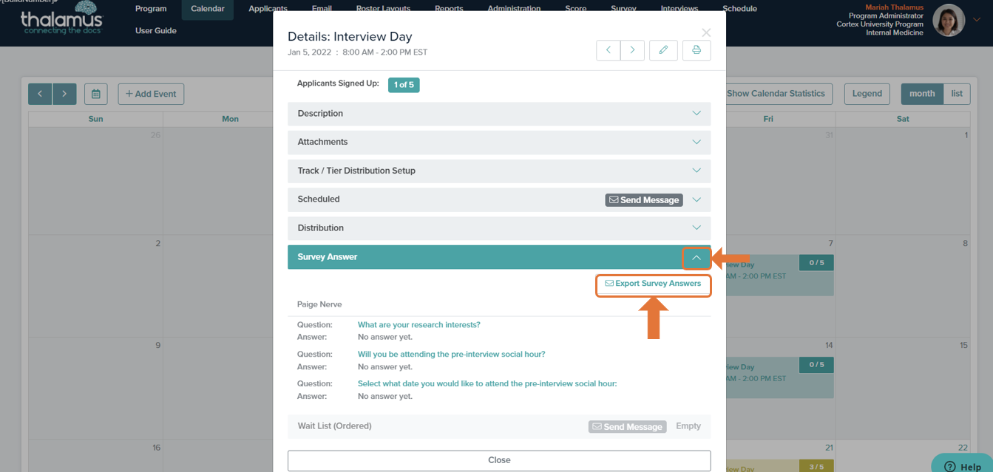Viewport: 993px width, 472px height.
Task: Open the Program menu
Action: (151, 9)
